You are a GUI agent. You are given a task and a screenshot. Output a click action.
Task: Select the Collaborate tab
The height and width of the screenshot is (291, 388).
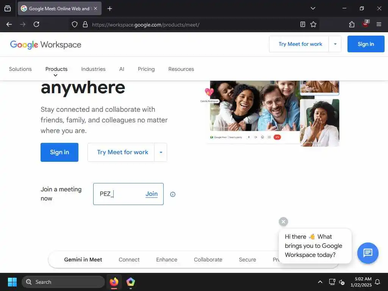208,260
